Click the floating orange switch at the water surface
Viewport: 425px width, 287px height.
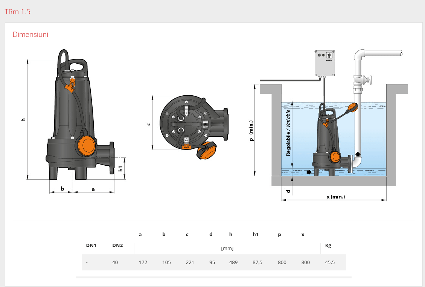click(x=353, y=108)
